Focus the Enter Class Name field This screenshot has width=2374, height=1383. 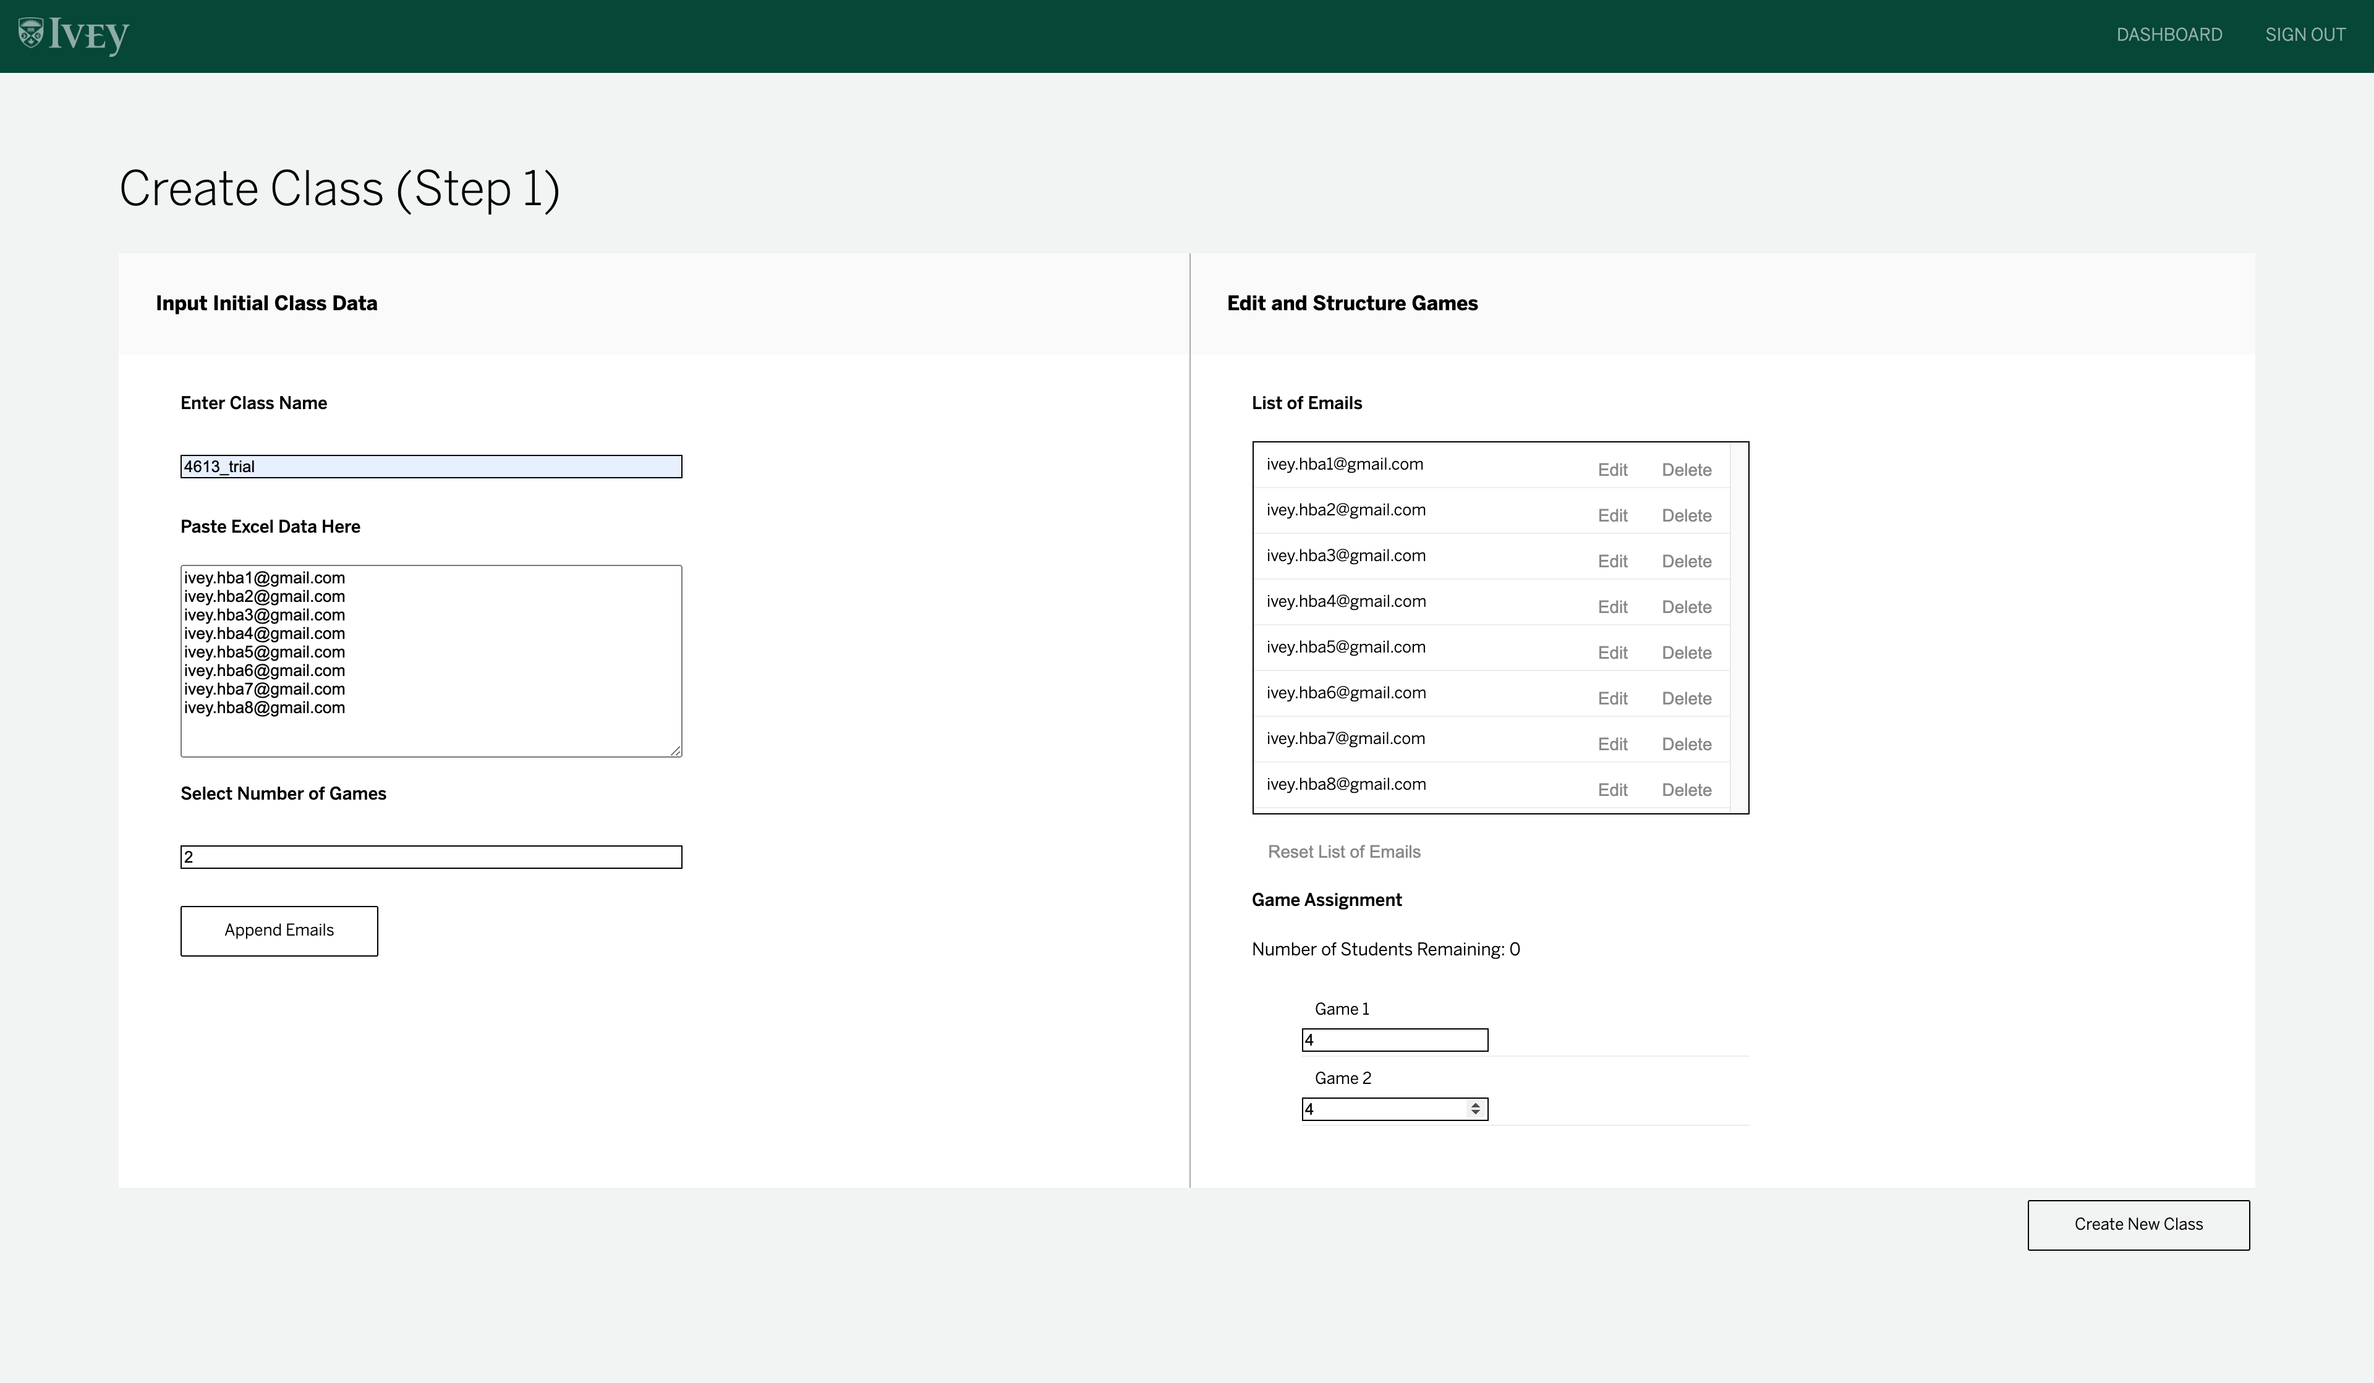point(430,466)
